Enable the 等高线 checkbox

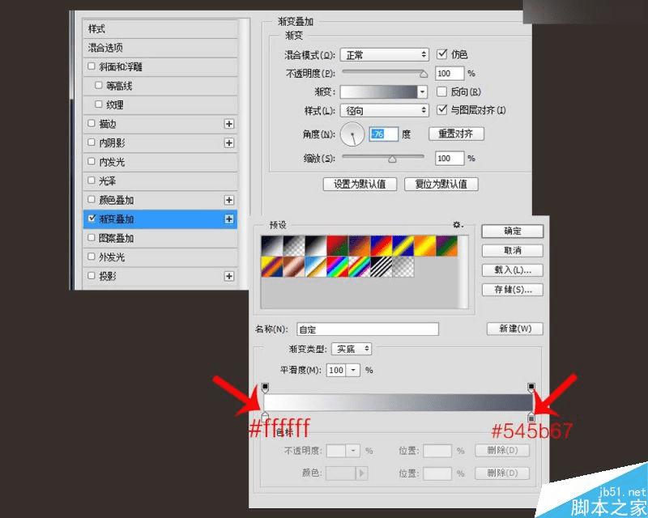[x=98, y=85]
